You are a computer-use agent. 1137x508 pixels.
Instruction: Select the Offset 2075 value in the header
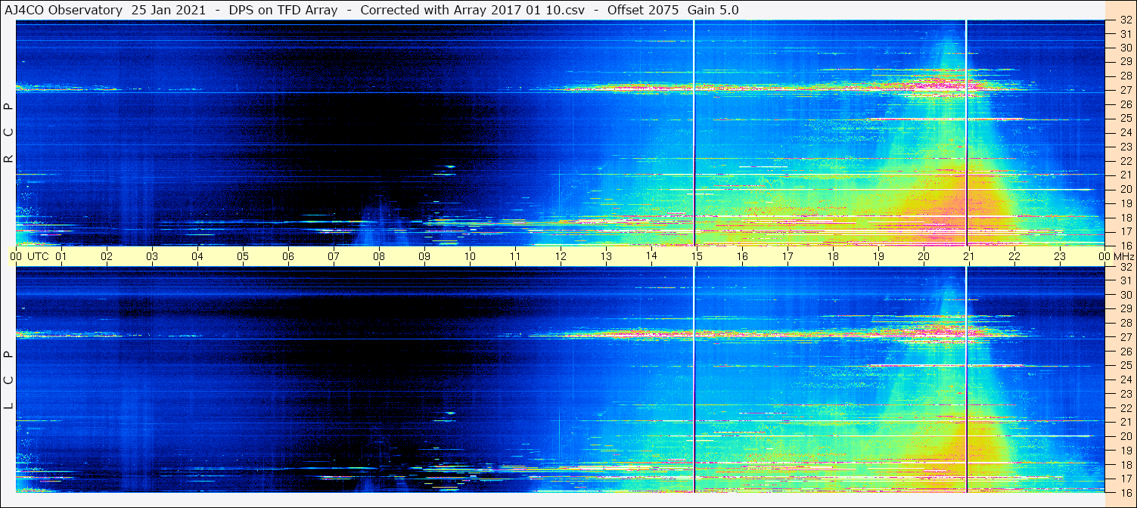click(643, 10)
